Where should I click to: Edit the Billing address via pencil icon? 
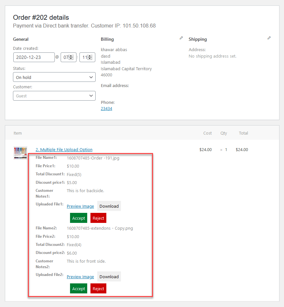tap(181, 38)
